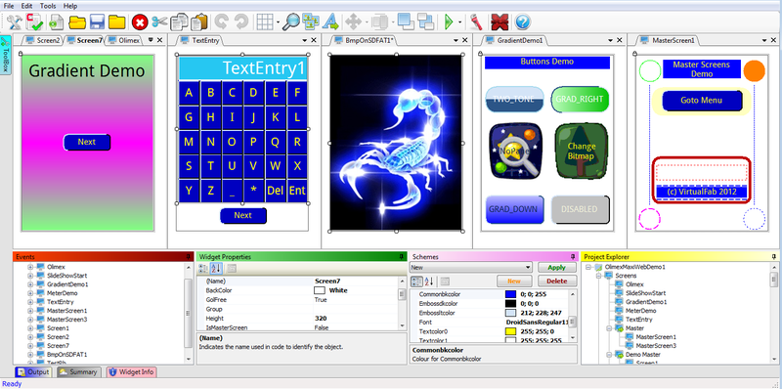This screenshot has height=389, width=782.
Task: Click the clipboard paste icon
Action: pyautogui.click(x=199, y=22)
